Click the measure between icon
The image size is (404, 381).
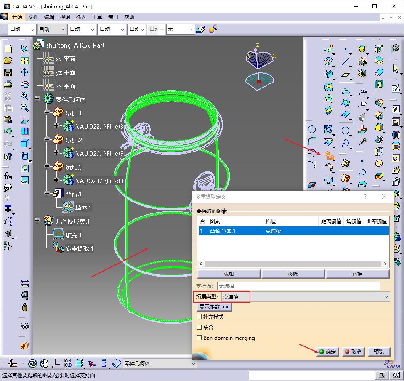(x=24, y=284)
